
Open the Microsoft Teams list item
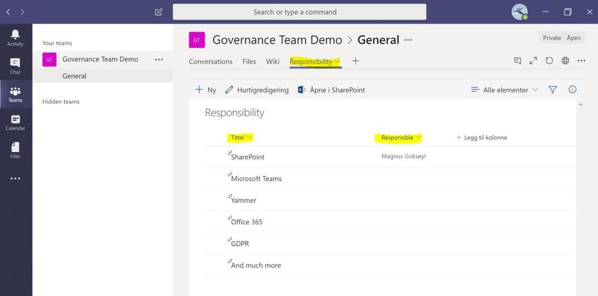256,179
